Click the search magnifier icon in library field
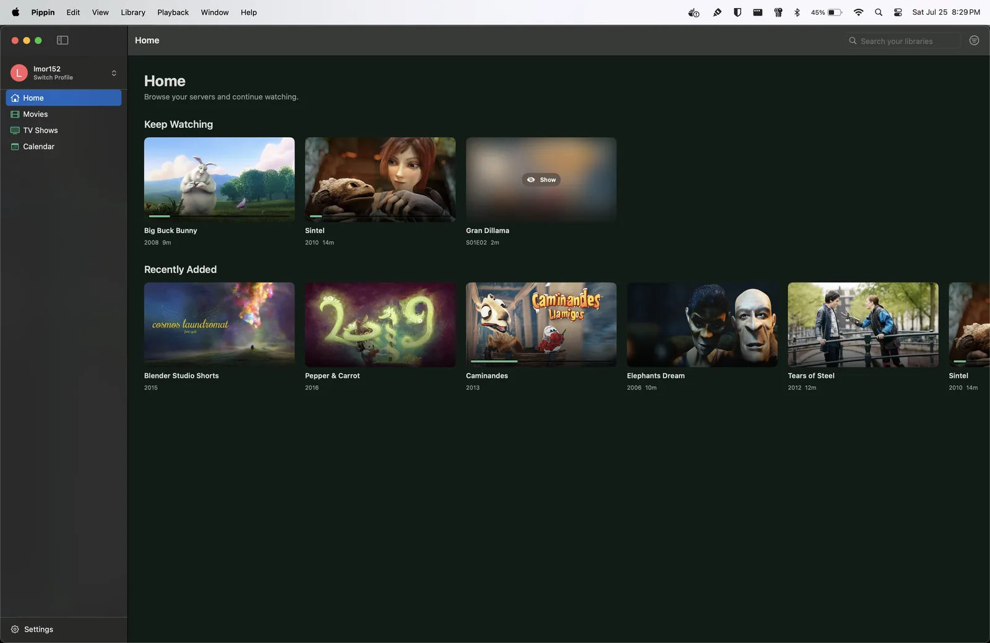 tap(853, 41)
